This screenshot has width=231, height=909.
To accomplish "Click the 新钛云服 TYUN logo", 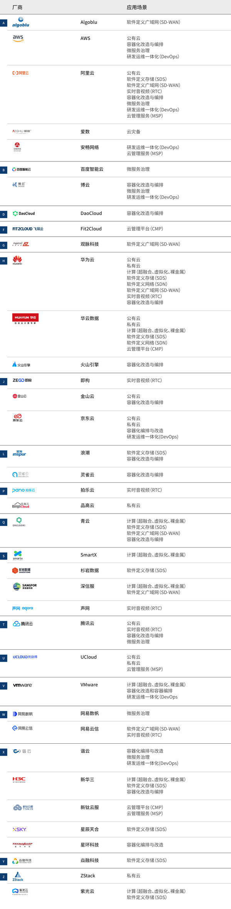I will click(23, 808).
